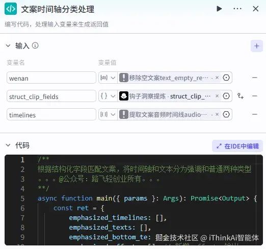Click 在IDE中编辑 button
The width and height of the screenshot is (266, 249).
(237, 146)
